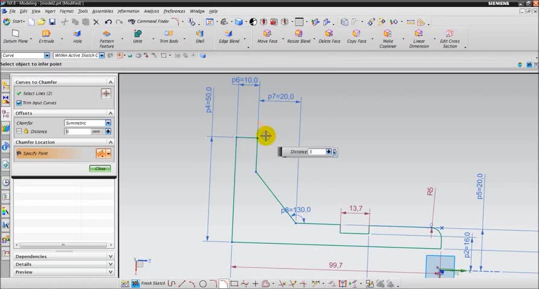Screen dimensions: 539x289
Task: Select the Extrude tool
Action: pos(46,36)
